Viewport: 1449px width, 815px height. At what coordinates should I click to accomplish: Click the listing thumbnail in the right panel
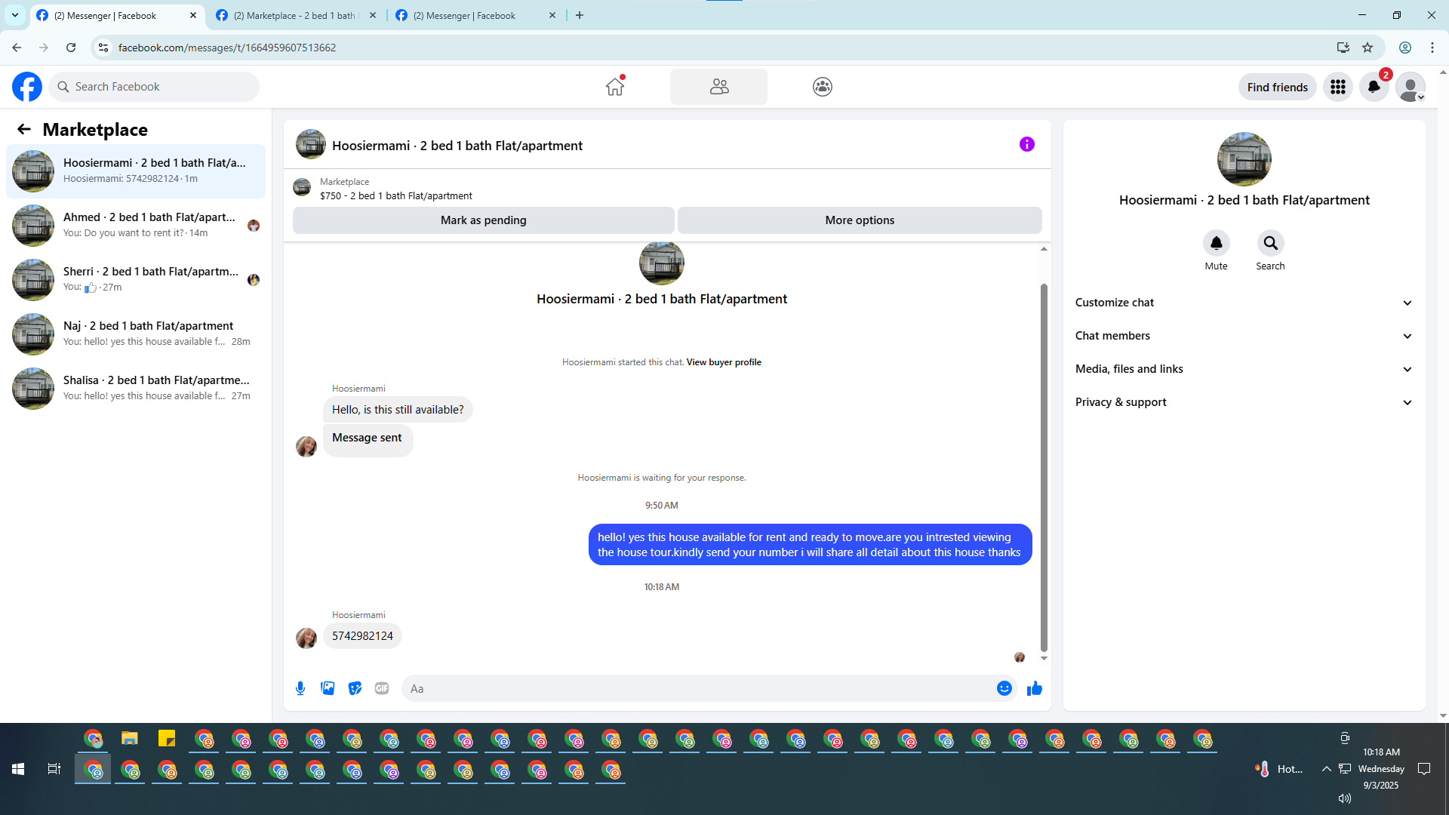[1244, 159]
